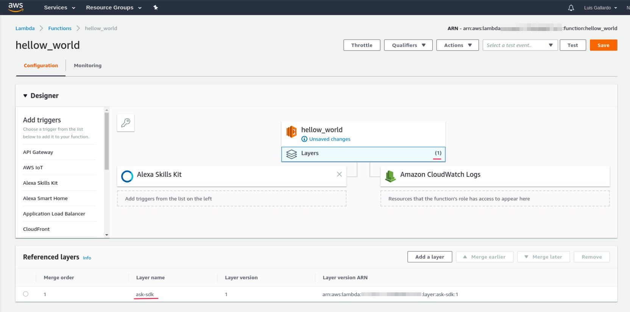Add the Alexa Smart Home trigger
The height and width of the screenshot is (312, 630).
tap(45, 198)
